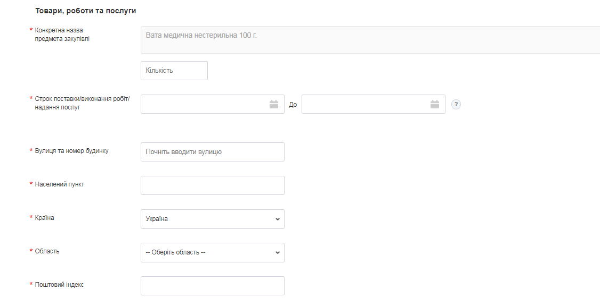Open the end date calendar picker icon

click(435, 105)
